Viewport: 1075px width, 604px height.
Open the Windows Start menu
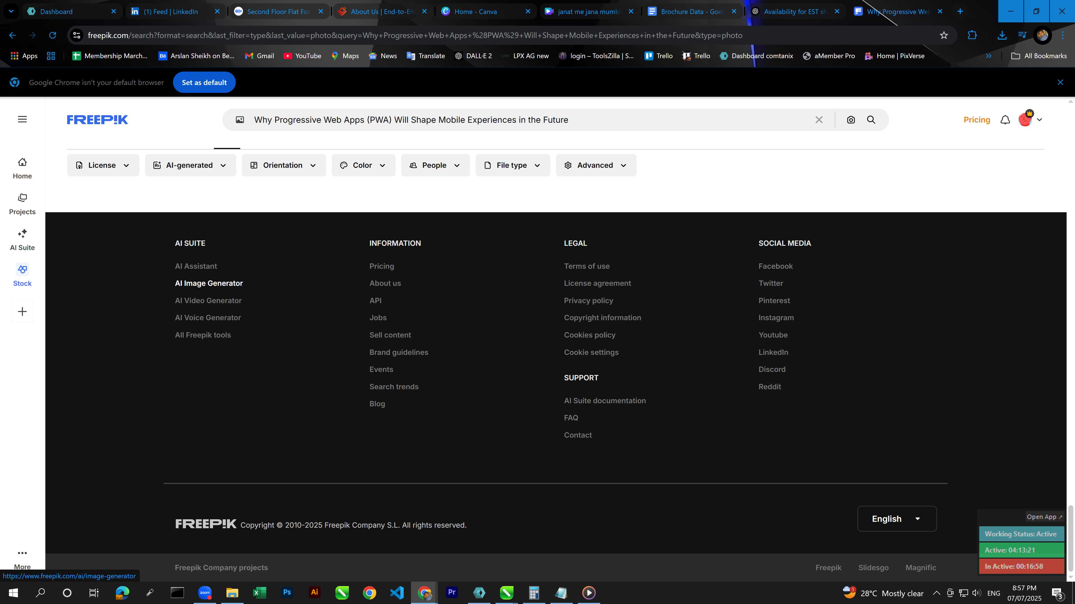pos(13,593)
